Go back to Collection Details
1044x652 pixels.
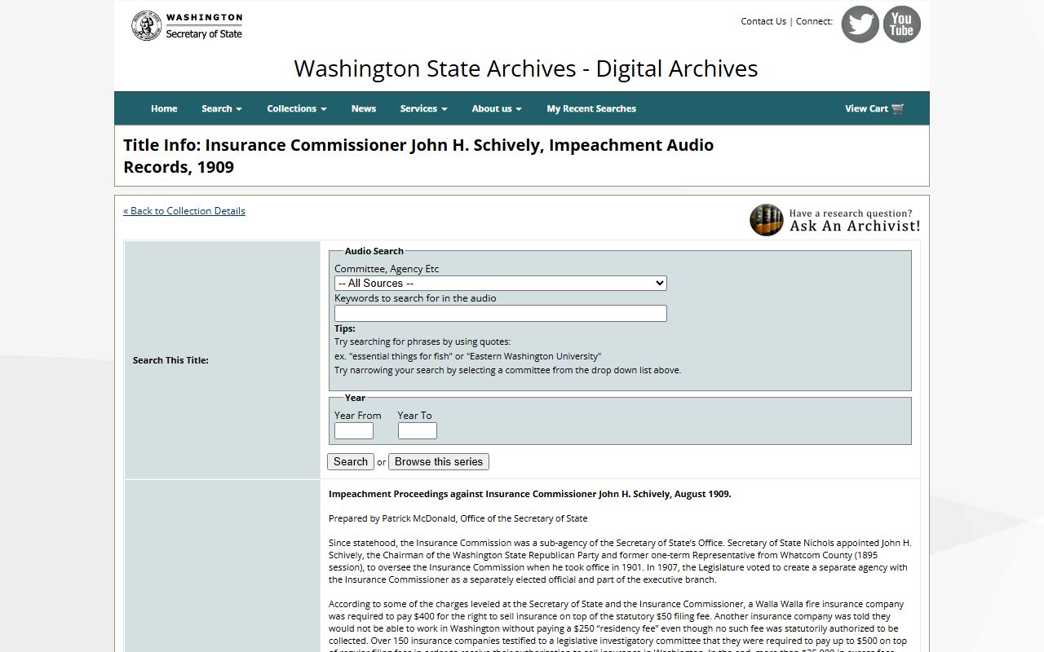184,210
